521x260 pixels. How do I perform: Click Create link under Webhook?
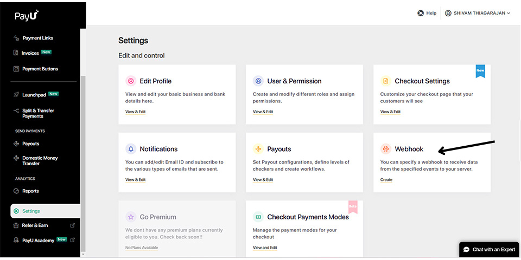[386, 180]
